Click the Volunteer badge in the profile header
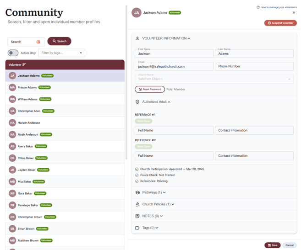This screenshot has width=307, height=250. 175,12
